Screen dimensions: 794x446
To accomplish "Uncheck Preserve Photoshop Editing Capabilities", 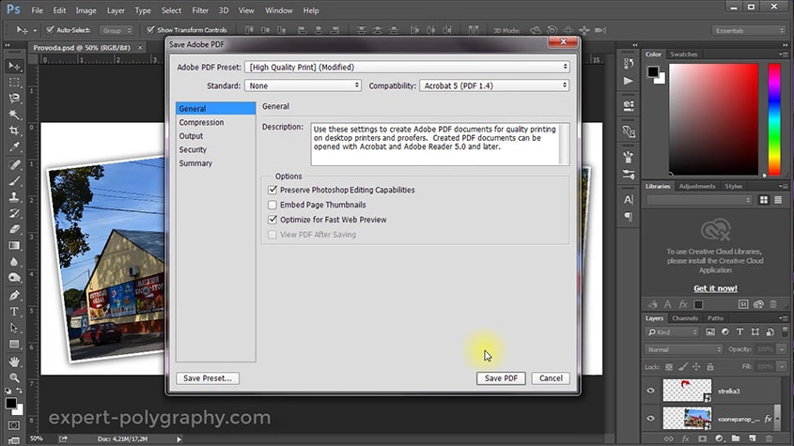I will point(272,190).
